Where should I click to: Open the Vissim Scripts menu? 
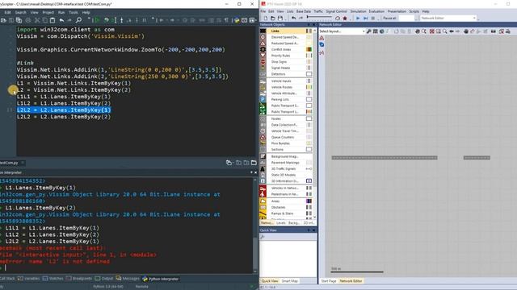(x=414, y=11)
